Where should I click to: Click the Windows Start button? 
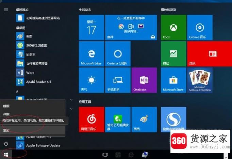pos(6,155)
